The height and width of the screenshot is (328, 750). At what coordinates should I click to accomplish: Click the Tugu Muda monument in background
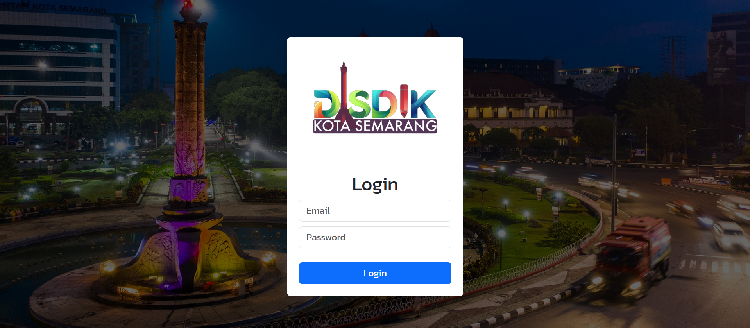190,156
